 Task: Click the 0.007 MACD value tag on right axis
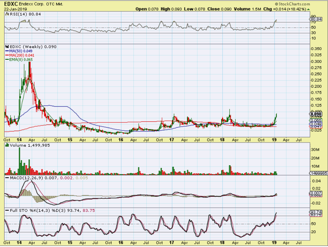pyautogui.click(x=316, y=193)
